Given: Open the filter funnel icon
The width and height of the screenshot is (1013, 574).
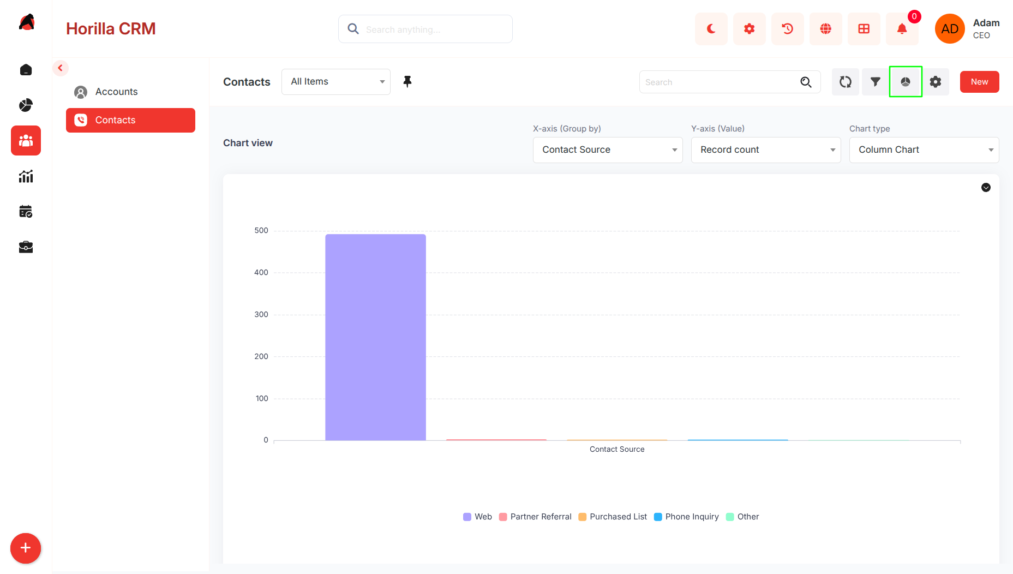Looking at the screenshot, I should tap(876, 82).
